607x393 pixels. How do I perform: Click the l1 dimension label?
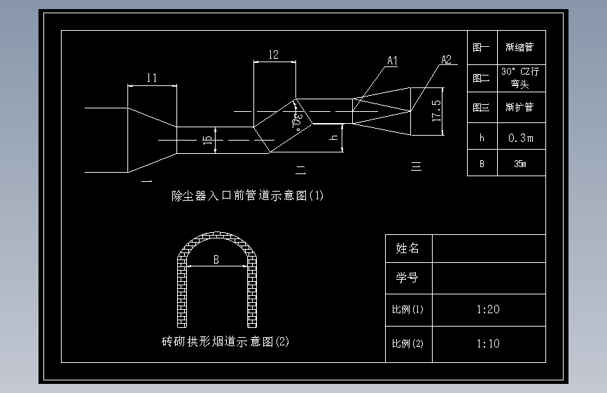pyautogui.click(x=152, y=78)
